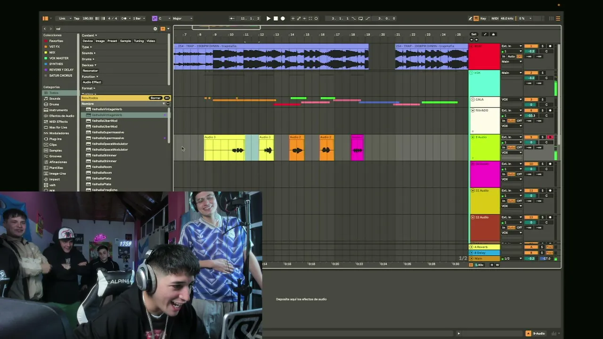Viewport: 603px width, 339px height.
Task: Select the Audio Effect function tag
Action: 92,82
